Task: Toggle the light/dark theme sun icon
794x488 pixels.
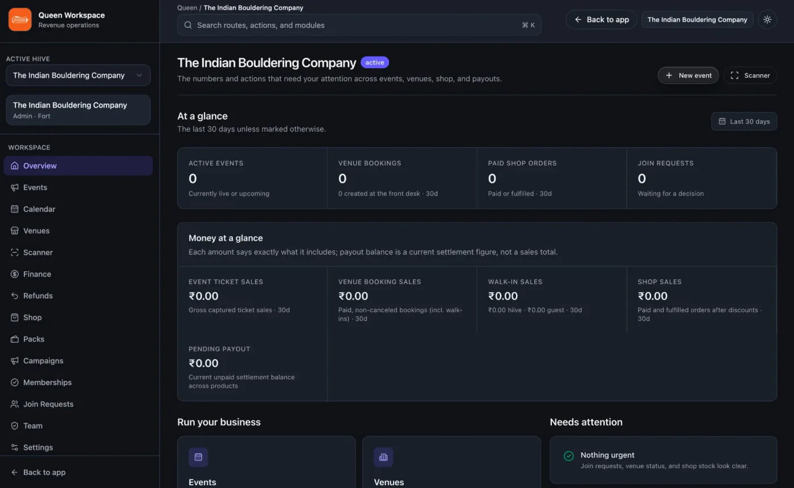Action: click(767, 20)
